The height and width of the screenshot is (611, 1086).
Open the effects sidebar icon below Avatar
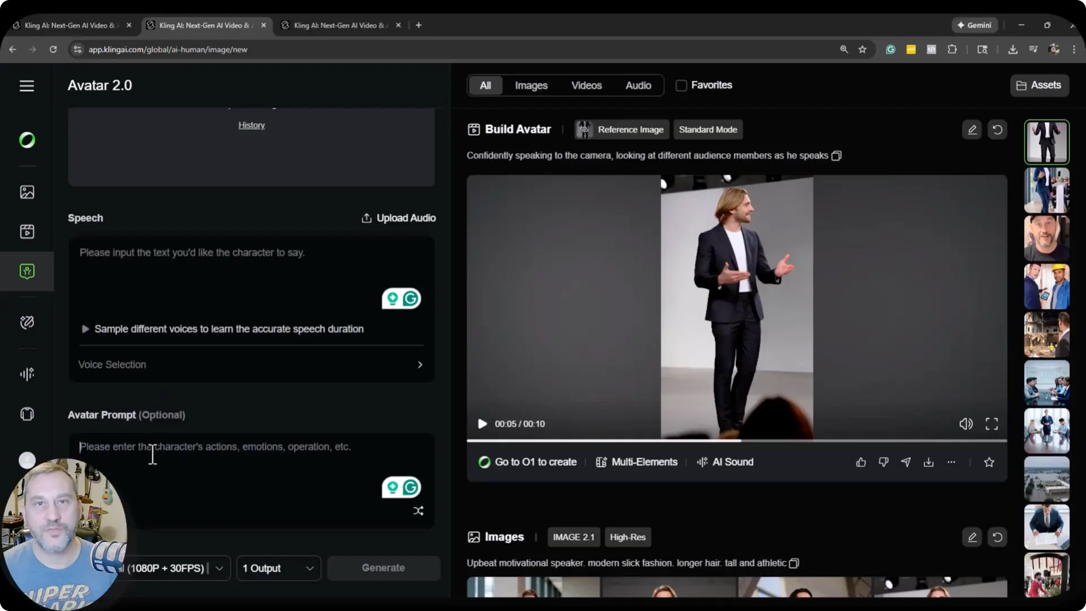[27, 322]
